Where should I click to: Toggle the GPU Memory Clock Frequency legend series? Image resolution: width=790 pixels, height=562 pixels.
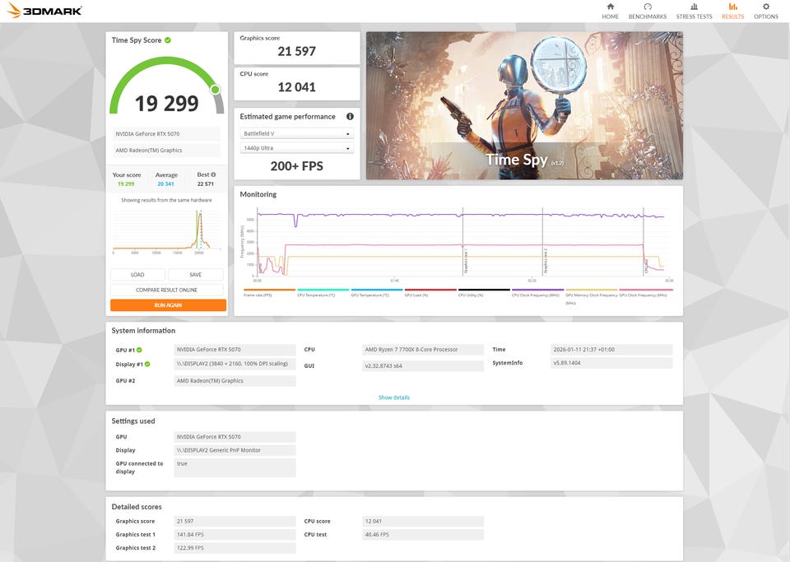(x=592, y=295)
